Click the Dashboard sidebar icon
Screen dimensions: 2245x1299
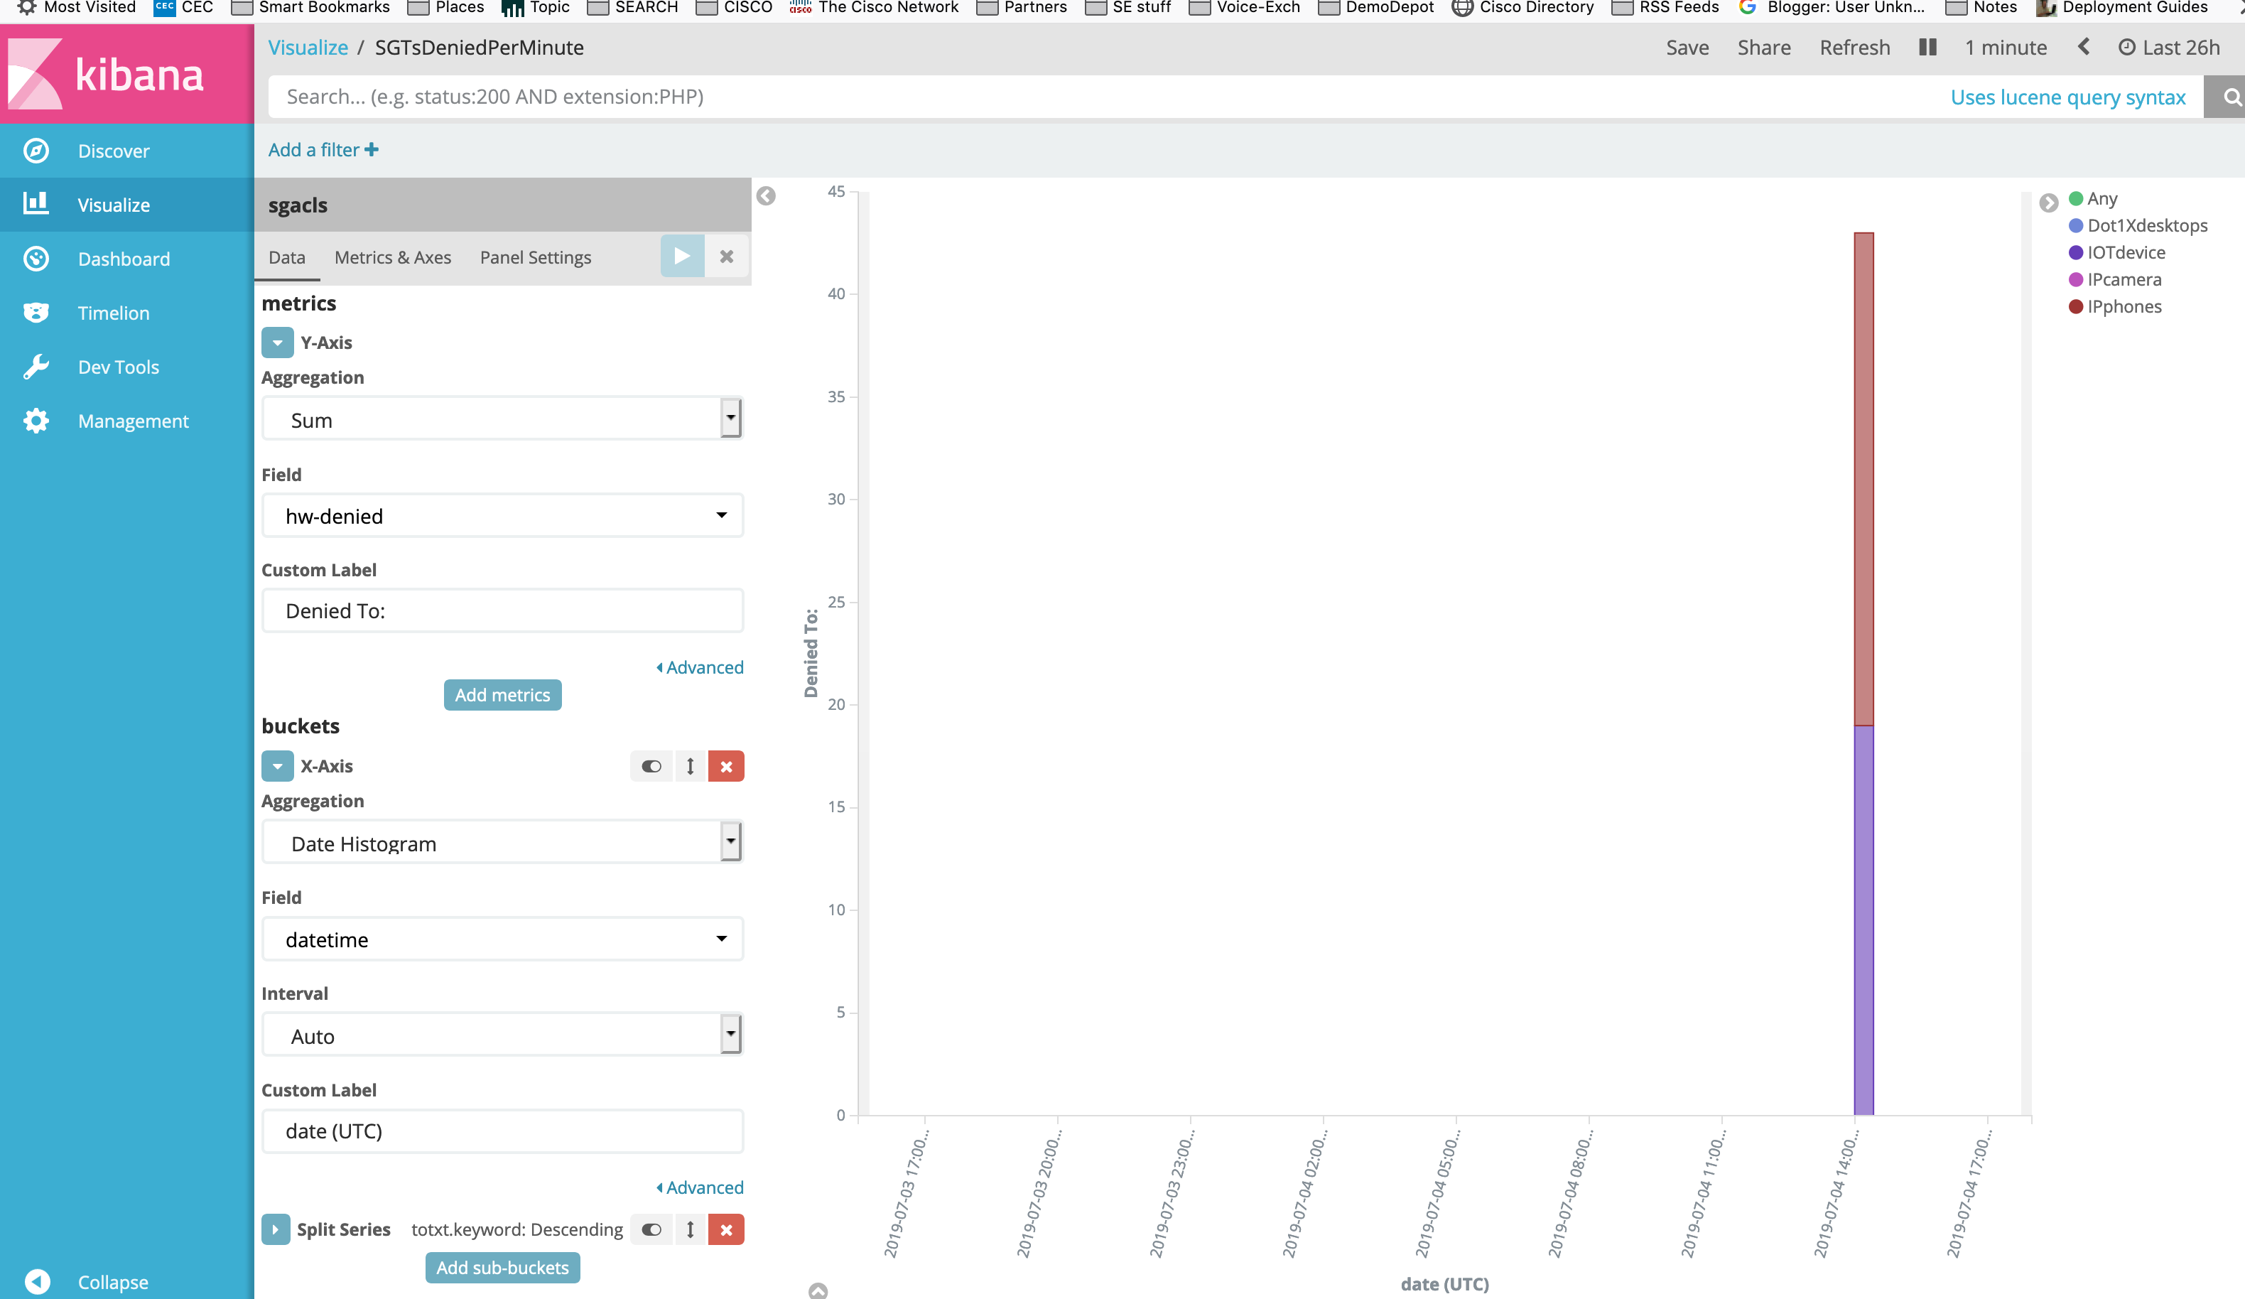(x=36, y=259)
